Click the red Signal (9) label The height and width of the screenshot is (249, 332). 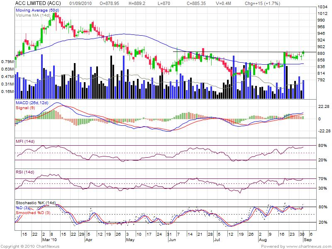(26, 108)
